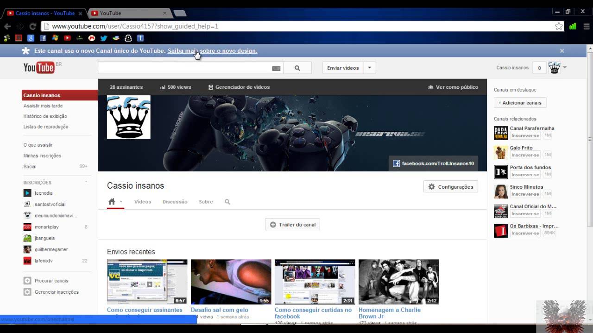Open the dropdown arrow next to home tab
Image resolution: width=593 pixels, height=333 pixels.
coord(121,202)
